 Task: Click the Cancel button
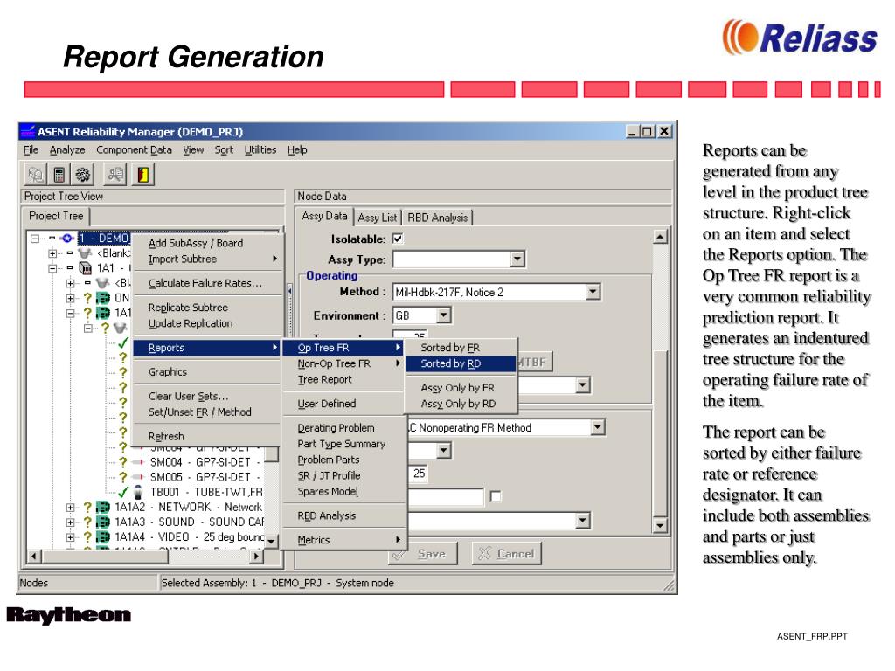coord(507,553)
